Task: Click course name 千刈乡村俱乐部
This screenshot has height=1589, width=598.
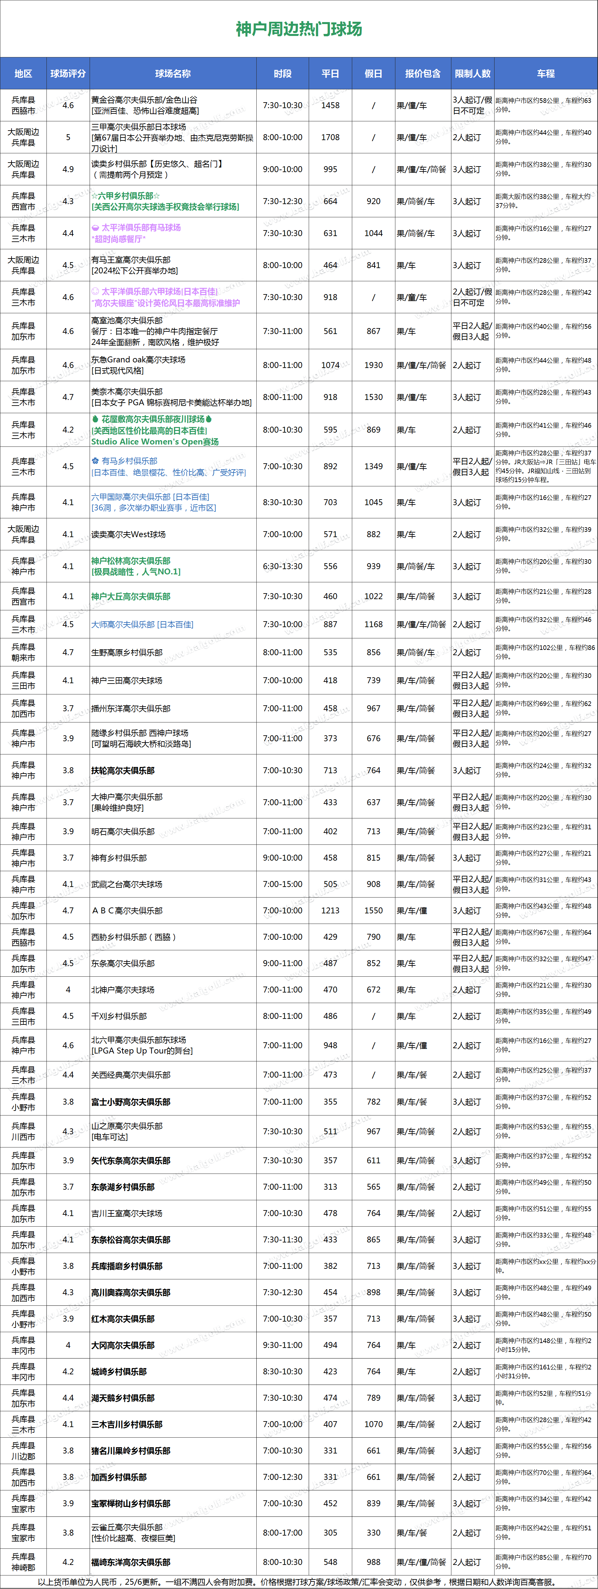Action: (119, 1017)
